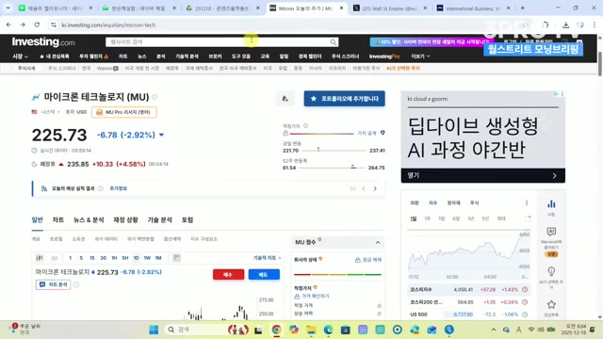This screenshot has width=603, height=339.
Task: Click the MU Pro research button
Action: click(x=123, y=112)
